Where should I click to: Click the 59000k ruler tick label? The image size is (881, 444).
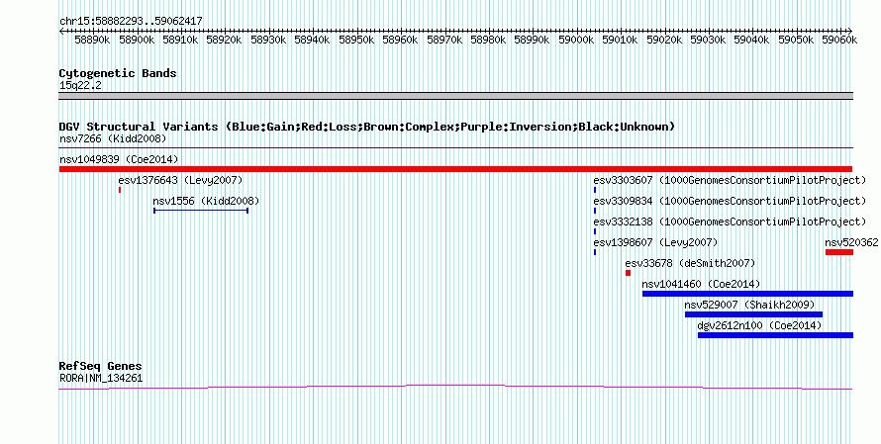tap(576, 40)
